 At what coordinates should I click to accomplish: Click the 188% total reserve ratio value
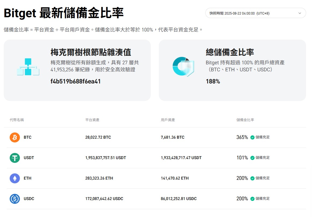click(x=213, y=81)
